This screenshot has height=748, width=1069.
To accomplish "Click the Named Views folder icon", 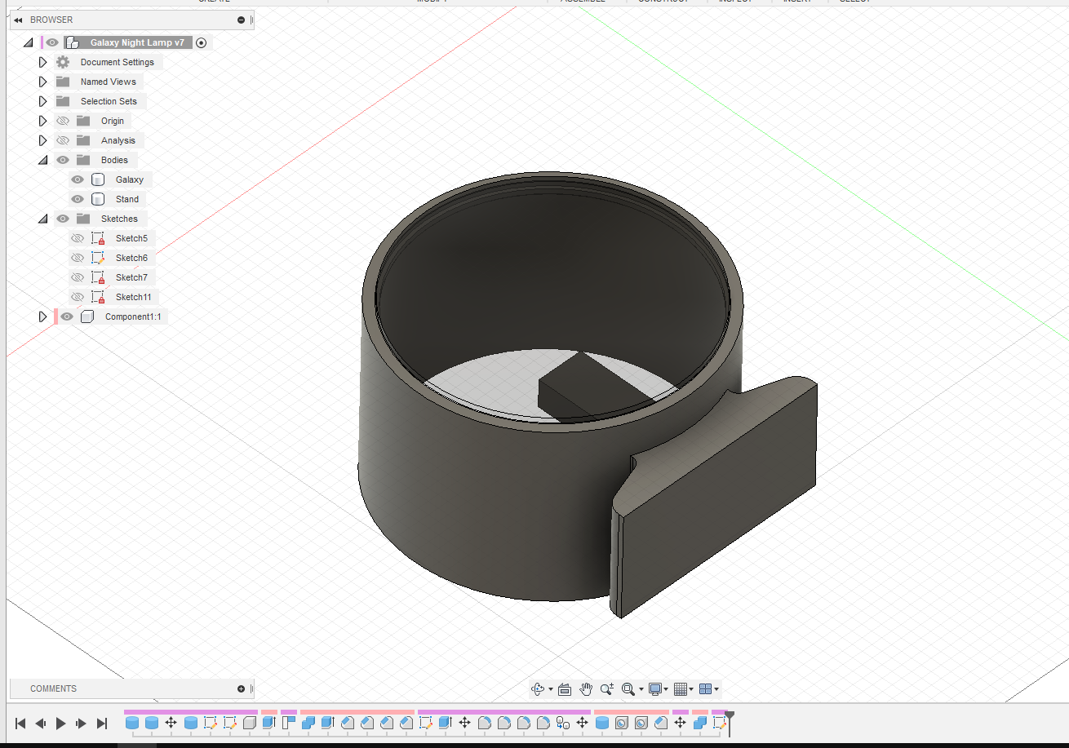I will pos(63,82).
